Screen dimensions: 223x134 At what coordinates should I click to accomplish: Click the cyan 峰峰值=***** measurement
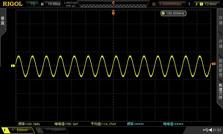coord(173,124)
